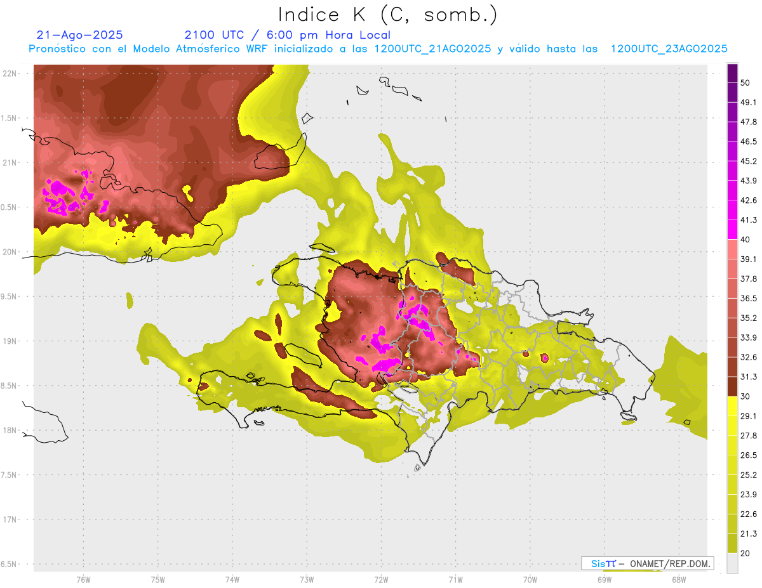
Task: Click the '73W' longitude label
Action: [307, 580]
